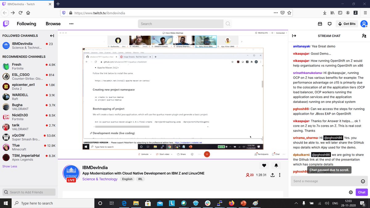Viewport: 370px width, 208px height.
Task: Open the xQcOW channel
Action: tap(29, 137)
